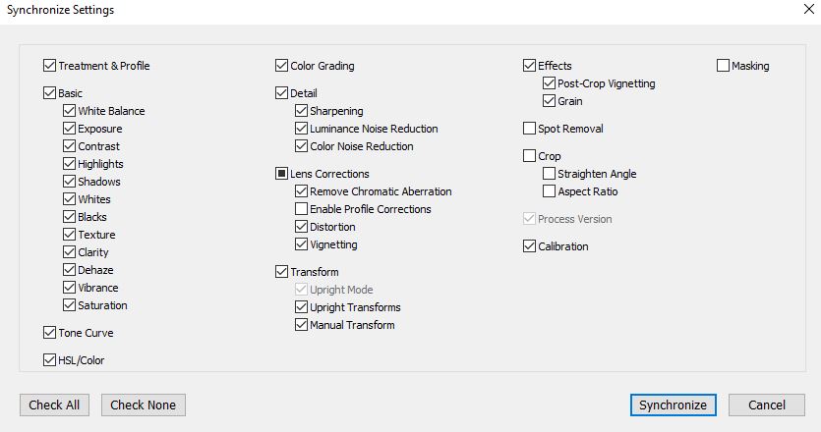Viewport: 821px width, 432px height.
Task: Check the Crop checkbox
Action: click(x=530, y=157)
